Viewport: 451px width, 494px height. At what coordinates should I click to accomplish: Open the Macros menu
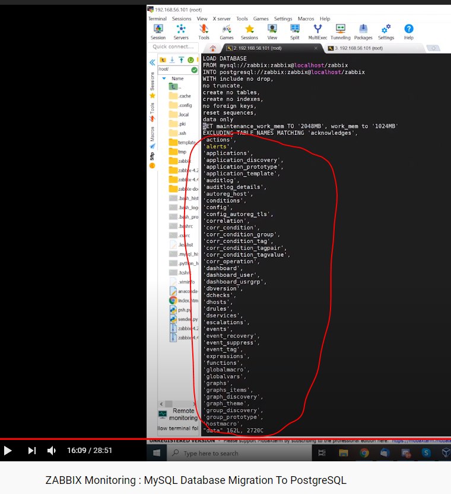pos(306,18)
